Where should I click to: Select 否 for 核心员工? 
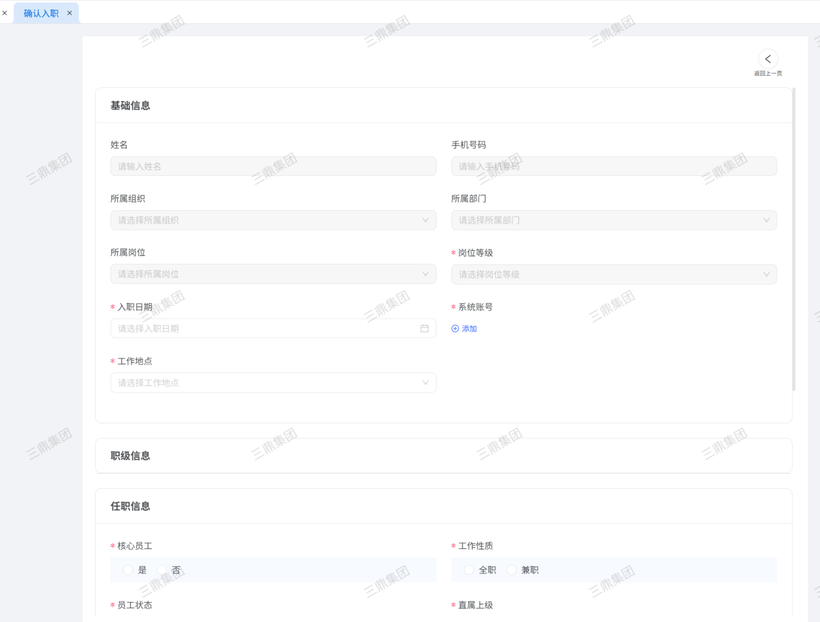pos(162,570)
